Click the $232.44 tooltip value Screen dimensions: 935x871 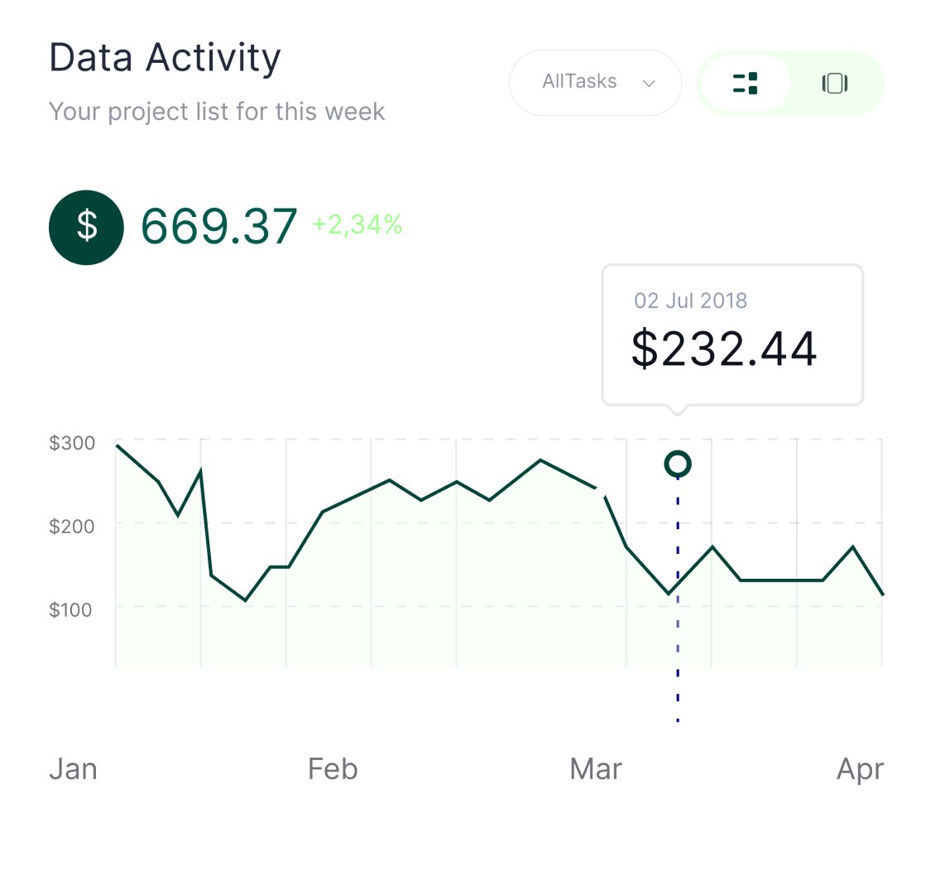coord(724,349)
